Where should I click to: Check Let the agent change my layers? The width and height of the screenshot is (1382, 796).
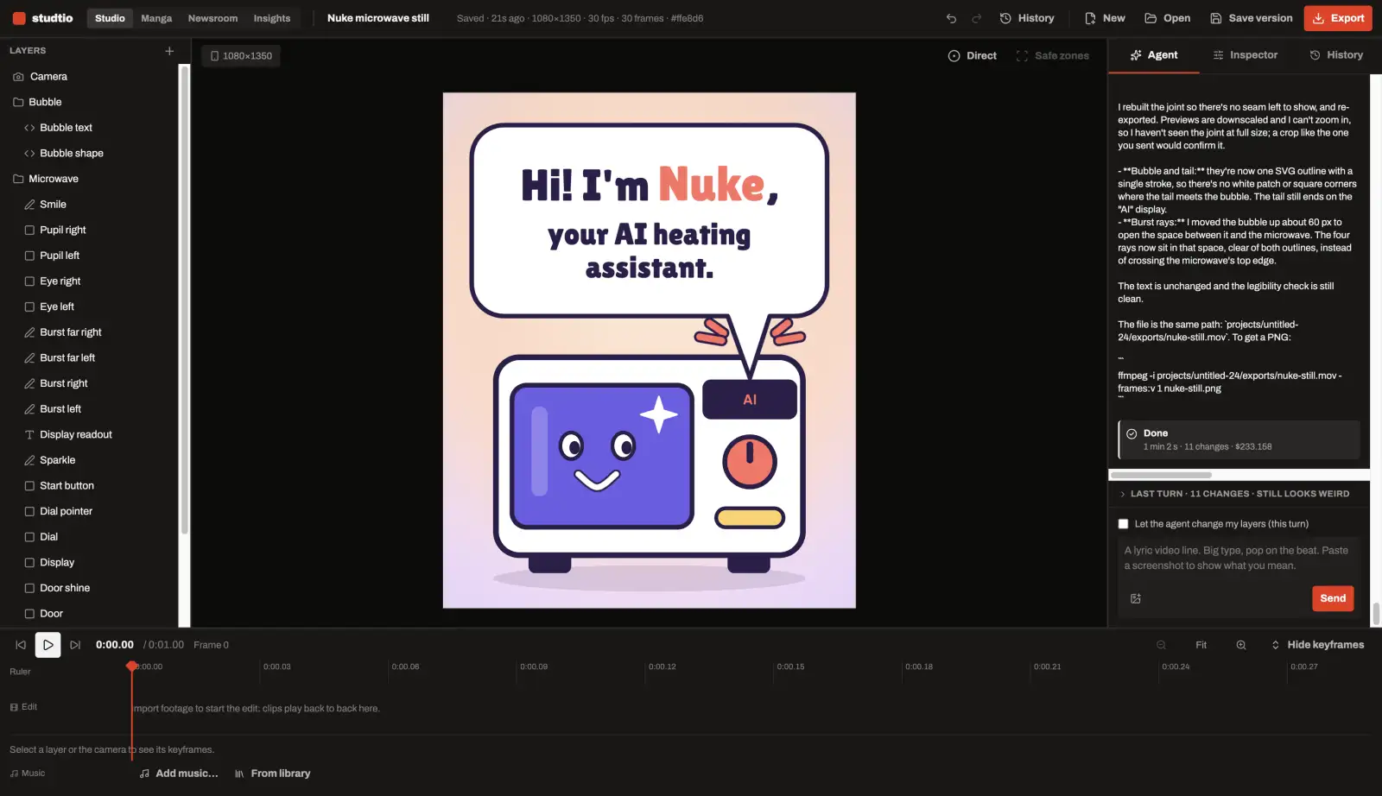1123,524
